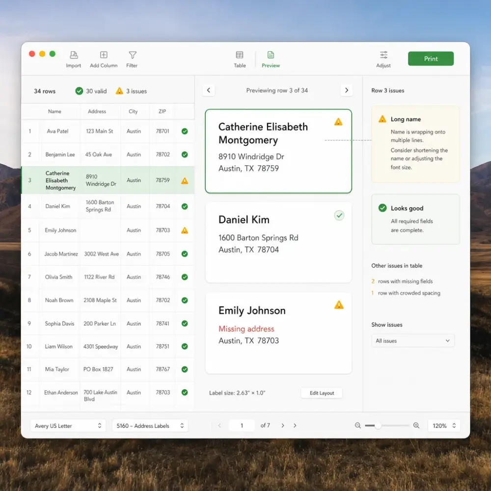Click valid check icon in Olivia Smith row
Screen dimensions: 491x491
pyautogui.click(x=185, y=277)
